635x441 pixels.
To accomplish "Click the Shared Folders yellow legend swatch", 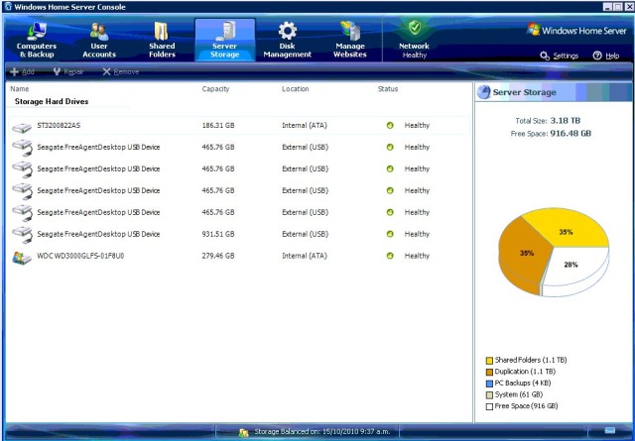I will click(x=489, y=361).
